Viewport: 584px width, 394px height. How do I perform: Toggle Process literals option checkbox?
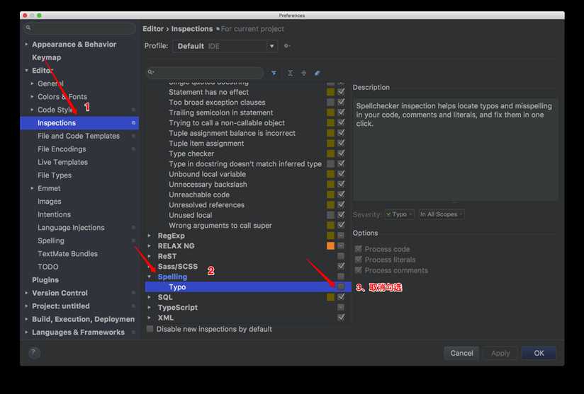click(359, 259)
